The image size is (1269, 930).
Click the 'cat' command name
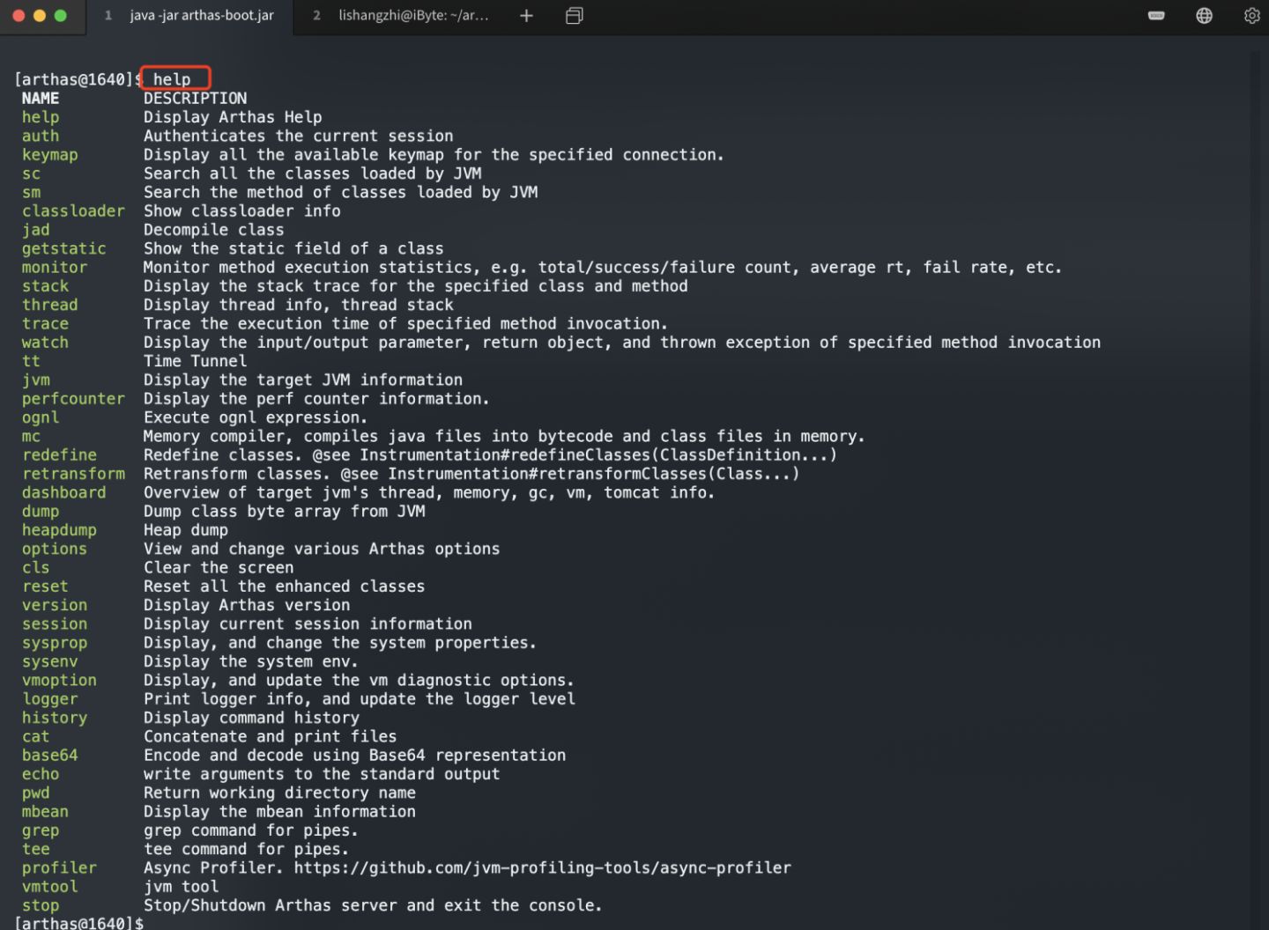point(36,736)
